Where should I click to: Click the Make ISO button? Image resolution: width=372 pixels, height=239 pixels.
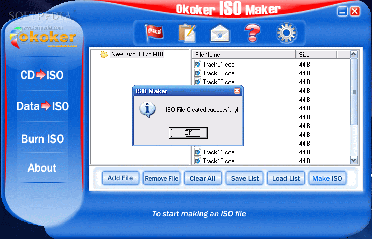click(x=327, y=178)
